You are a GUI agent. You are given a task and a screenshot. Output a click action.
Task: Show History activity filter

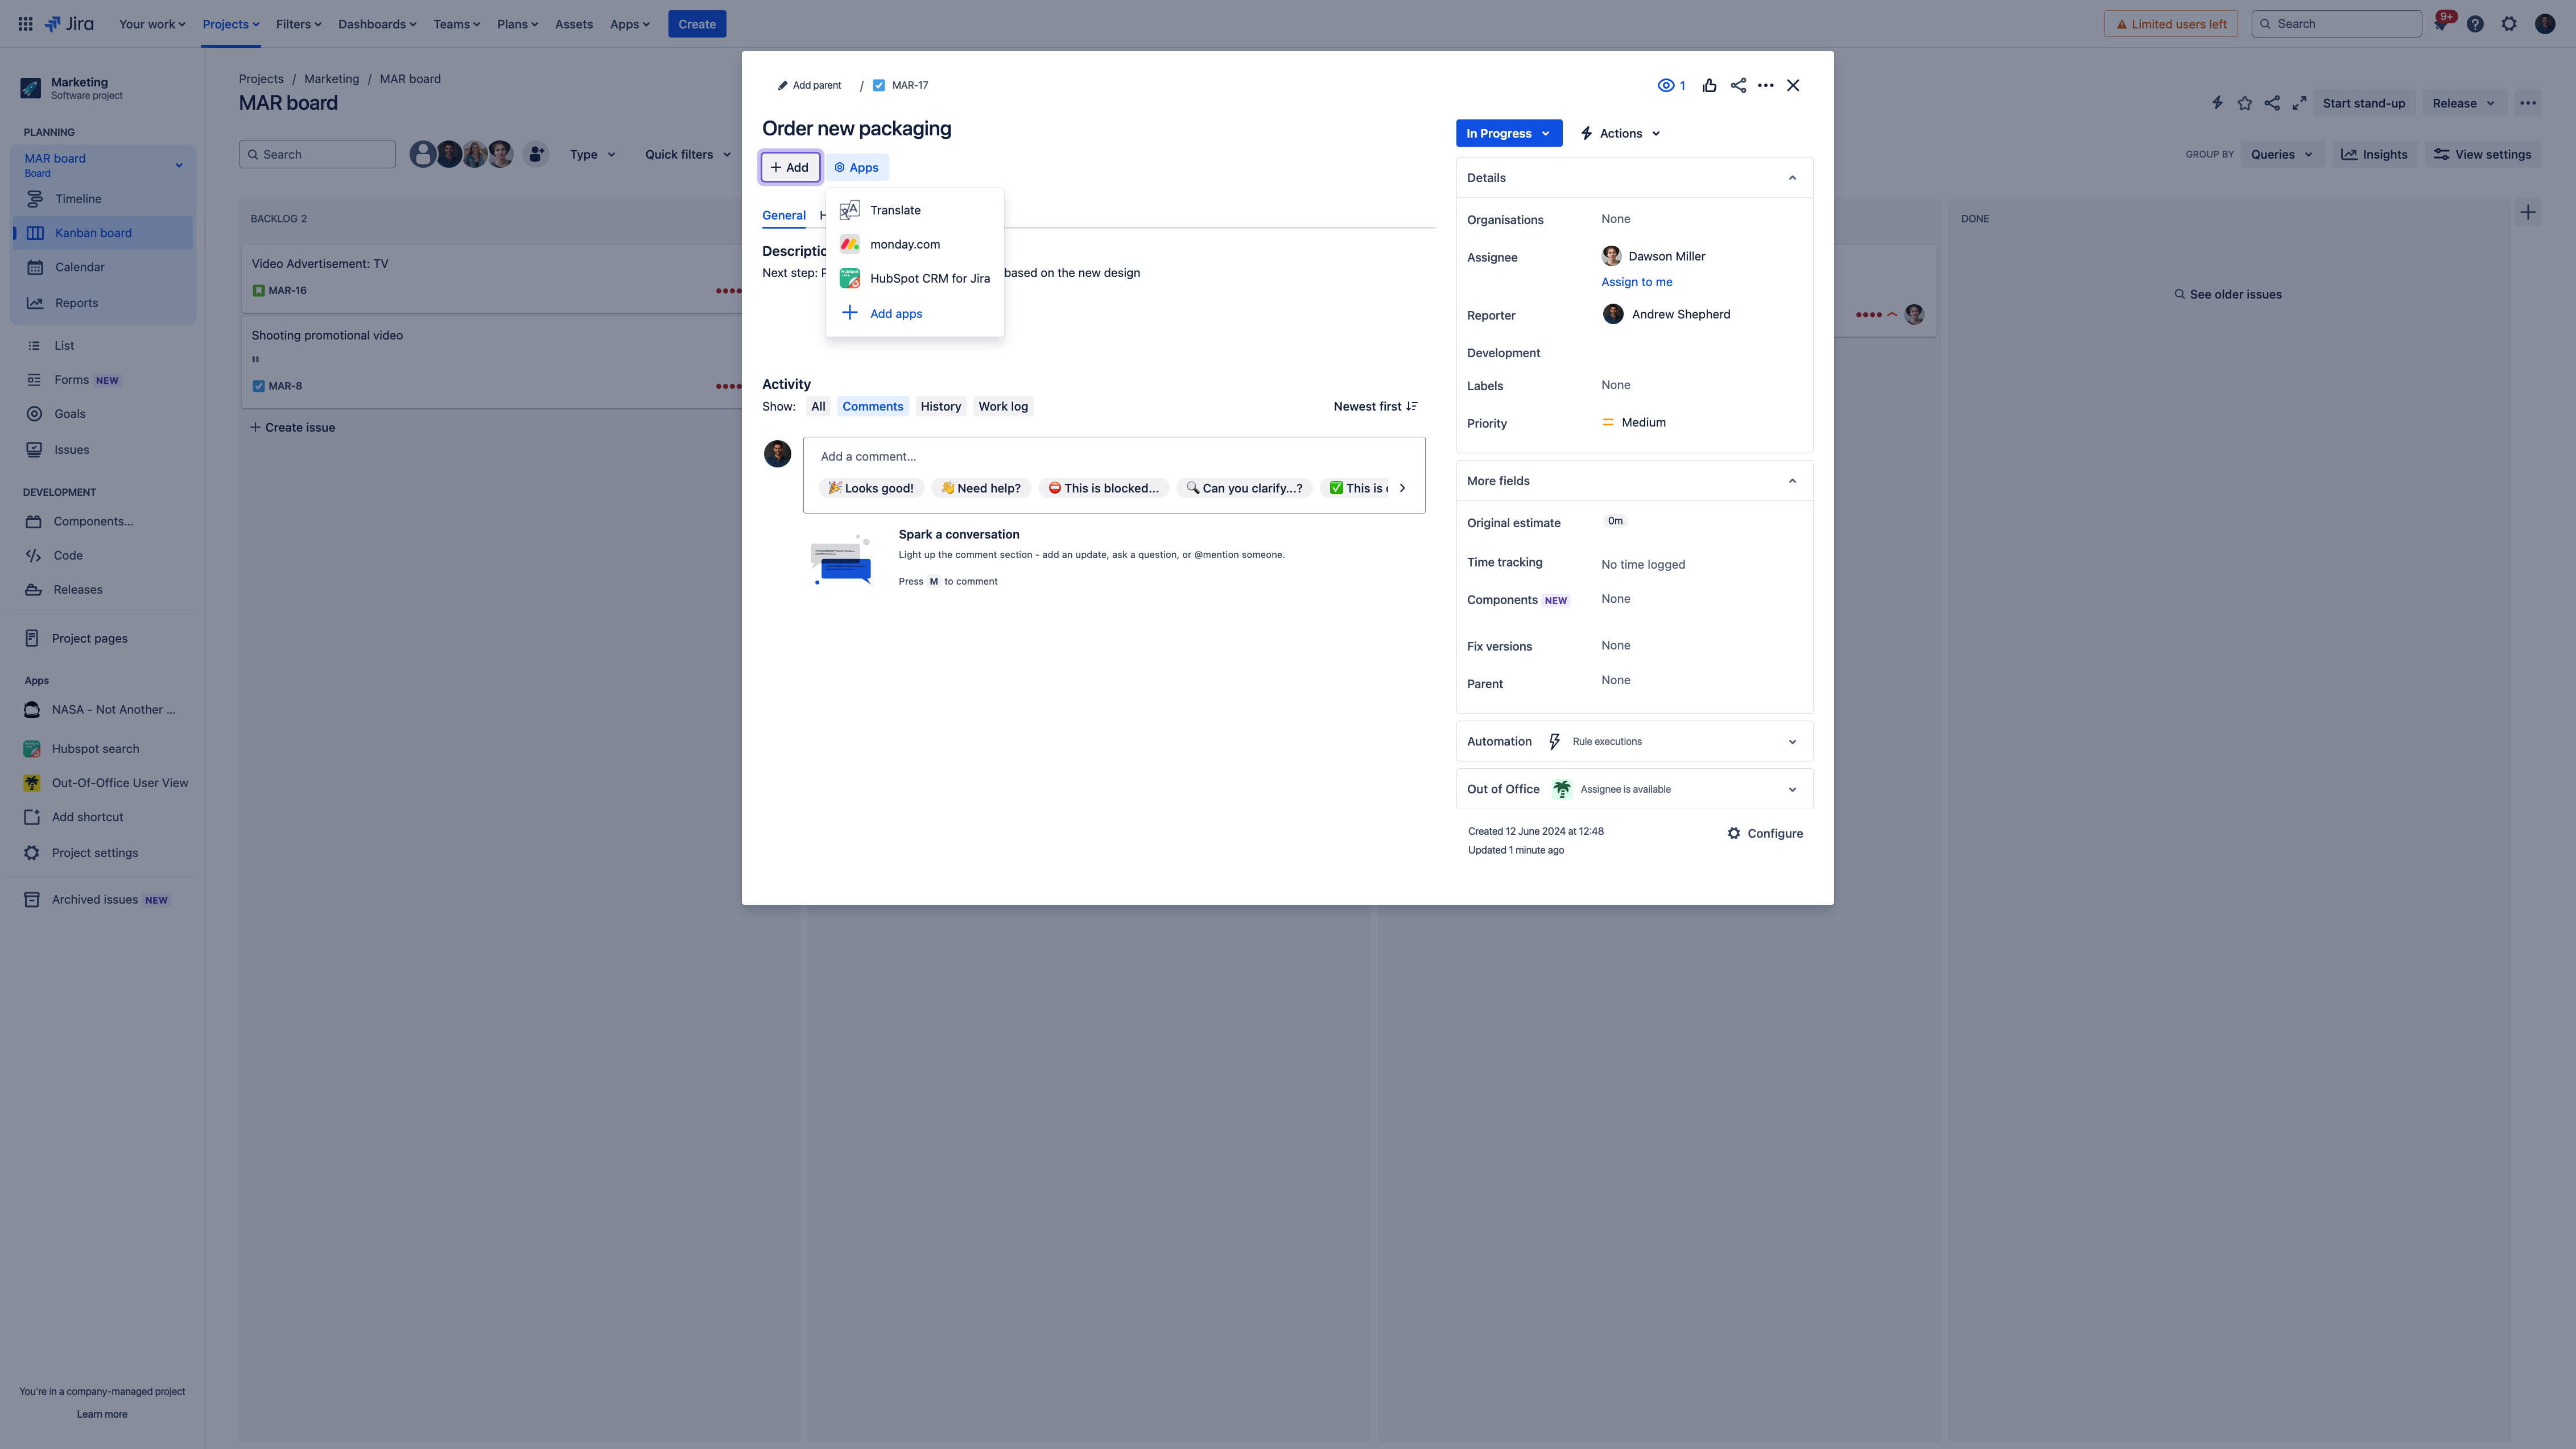(x=940, y=407)
